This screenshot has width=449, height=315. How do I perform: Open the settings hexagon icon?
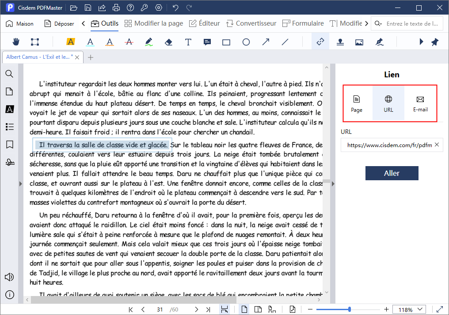[159, 8]
